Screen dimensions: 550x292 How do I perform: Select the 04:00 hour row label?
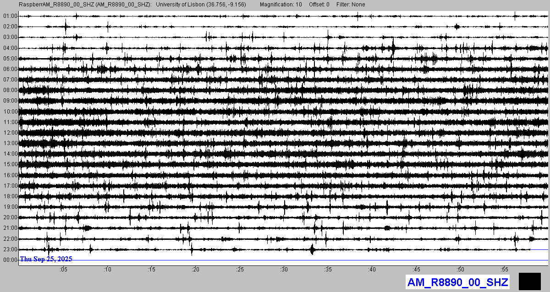(10, 48)
